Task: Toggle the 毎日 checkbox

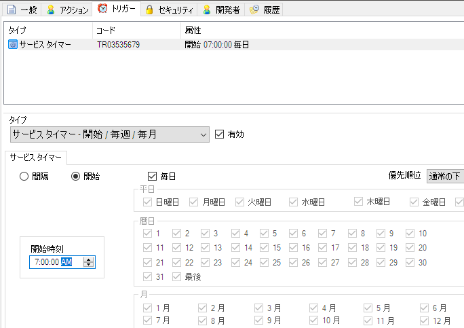Action: tap(152, 177)
